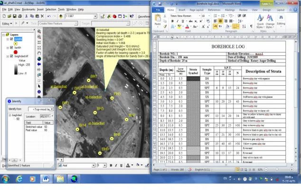Viewport: 301px width, 190px height.
Task: Open Word font size dropdown
Action: (x=209, y=16)
